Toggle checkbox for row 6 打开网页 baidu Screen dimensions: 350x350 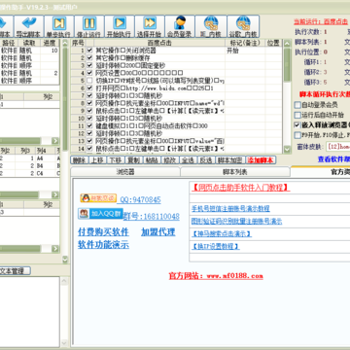point(89,88)
